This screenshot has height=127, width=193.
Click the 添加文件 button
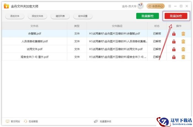pyautogui.click(x=15, y=16)
